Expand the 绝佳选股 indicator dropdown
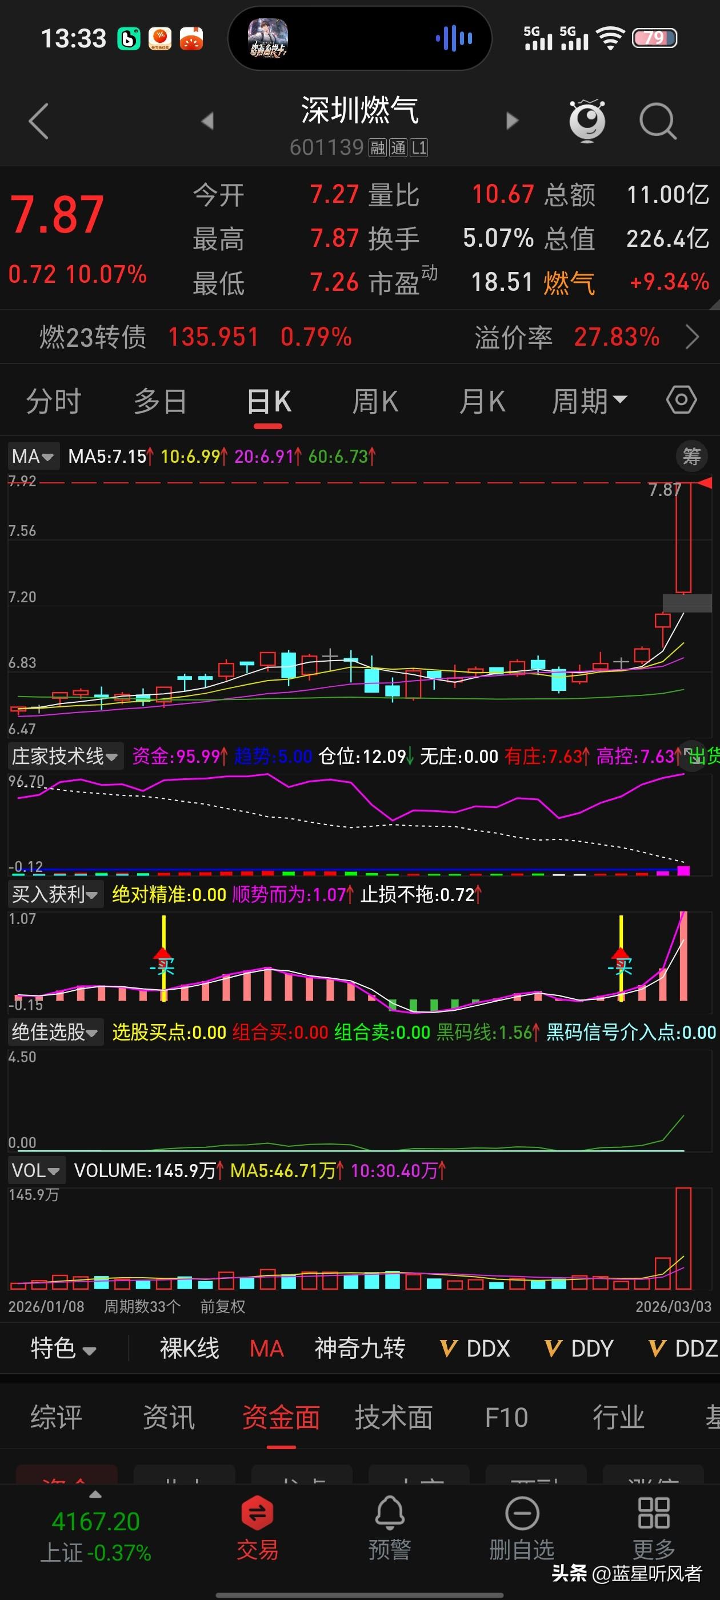The image size is (720, 1600). coord(55,1033)
